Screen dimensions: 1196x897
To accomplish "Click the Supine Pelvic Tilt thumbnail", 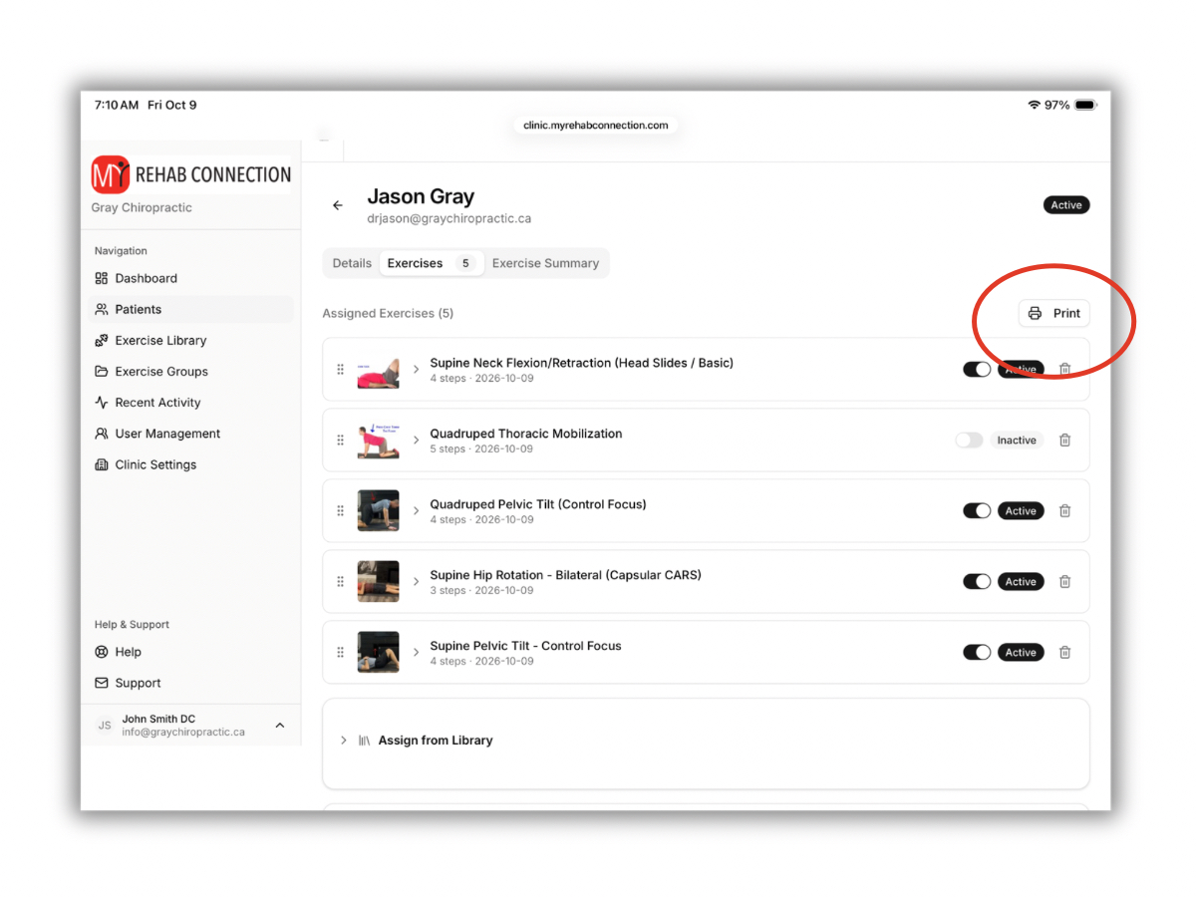I will click(x=378, y=652).
